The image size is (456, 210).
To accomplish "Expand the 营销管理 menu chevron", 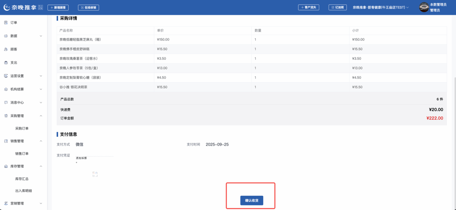I will tap(41, 203).
